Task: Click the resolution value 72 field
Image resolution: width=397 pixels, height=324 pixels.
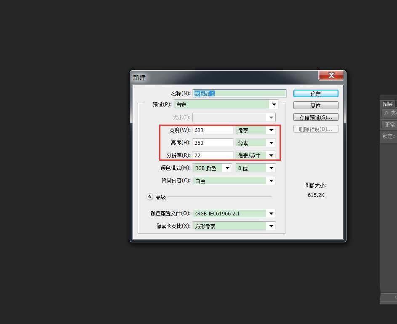Action: pyautogui.click(x=213, y=155)
